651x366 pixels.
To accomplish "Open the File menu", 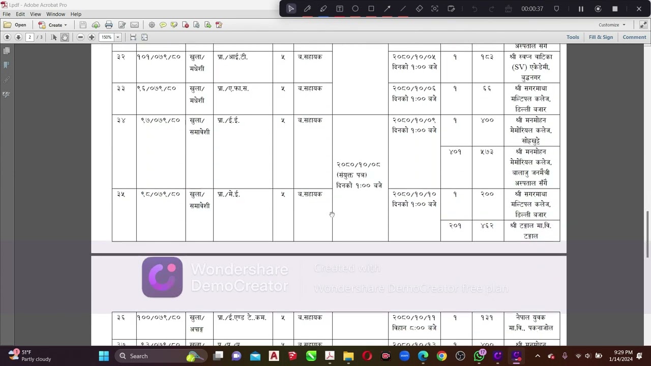I will [7, 14].
